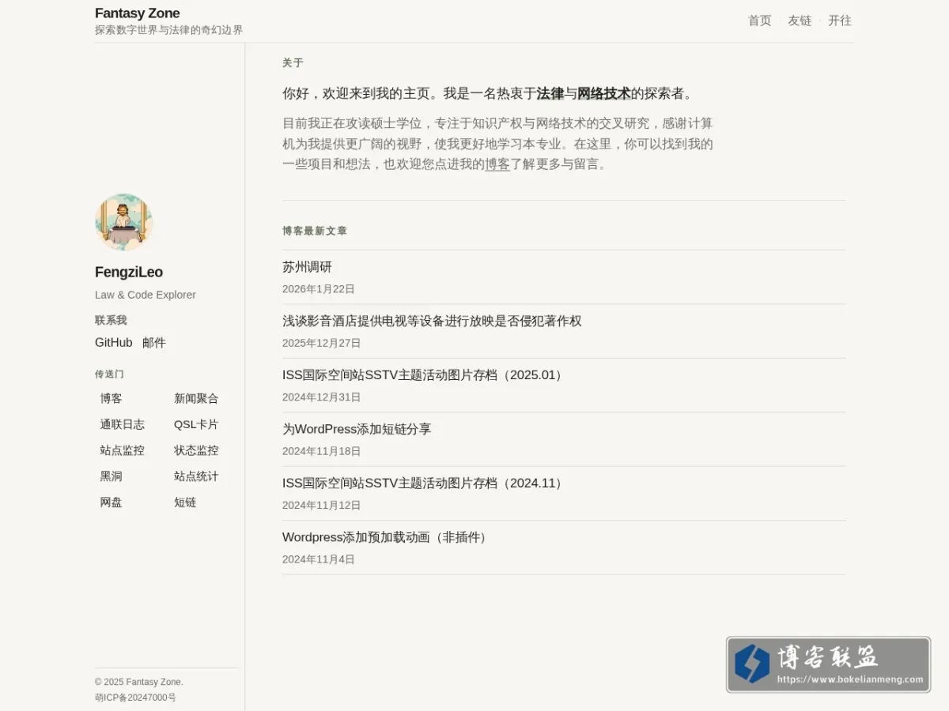This screenshot has height=711, width=949.
Task: Open article Wordpress添加预加载动画（非插件）
Action: coord(388,537)
